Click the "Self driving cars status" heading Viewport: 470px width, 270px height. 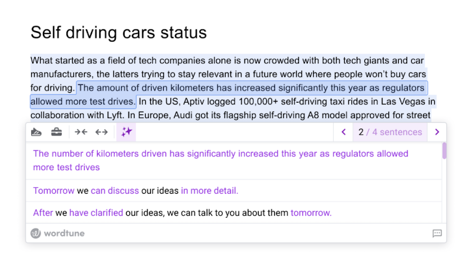(119, 32)
